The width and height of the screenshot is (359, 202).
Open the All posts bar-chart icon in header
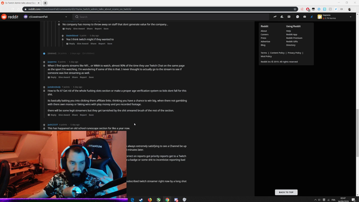click(282, 17)
